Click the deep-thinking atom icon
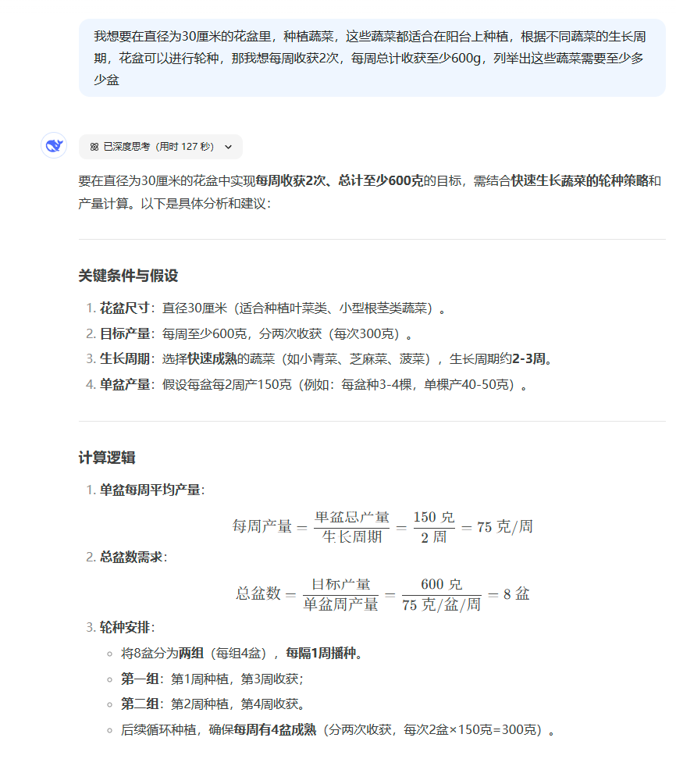Image resolution: width=676 pixels, height=759 pixels. 94,147
